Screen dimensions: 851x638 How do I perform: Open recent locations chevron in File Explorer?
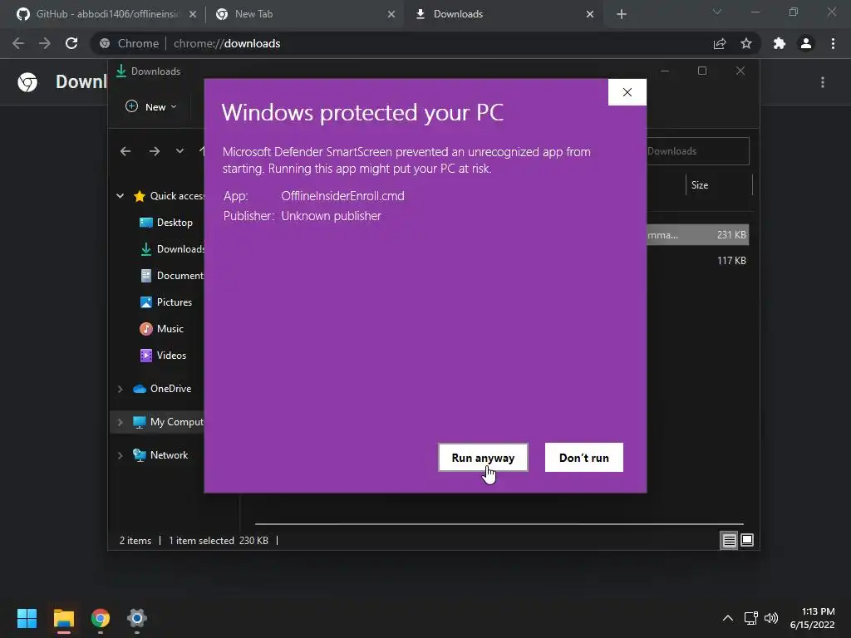180,151
